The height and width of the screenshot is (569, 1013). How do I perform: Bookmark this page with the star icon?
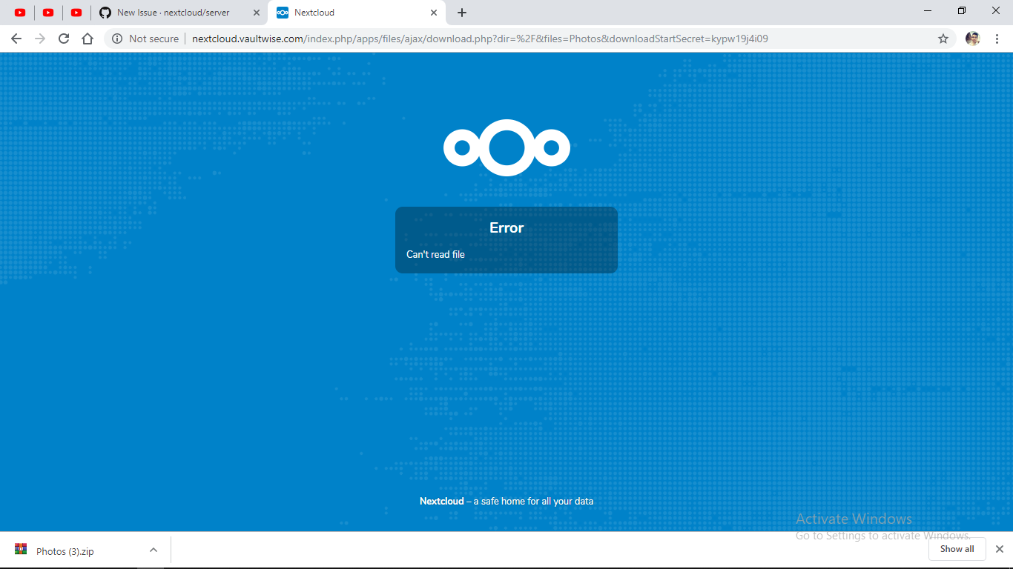coord(943,39)
